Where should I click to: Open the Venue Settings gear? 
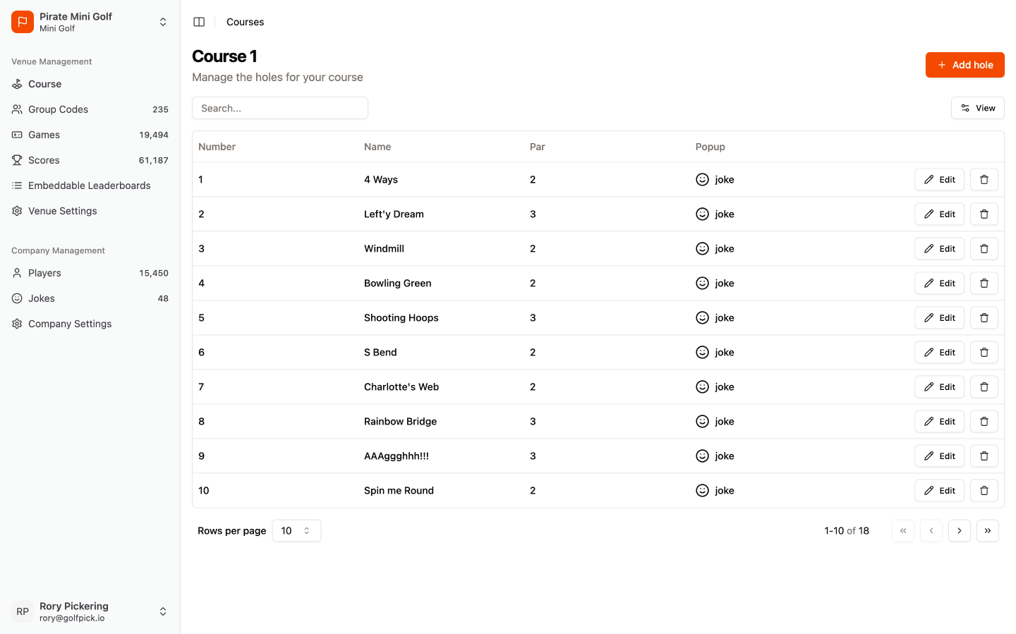[16, 211]
